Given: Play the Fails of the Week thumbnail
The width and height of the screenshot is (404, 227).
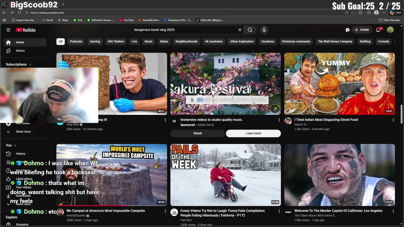Looking at the screenshot, I should click(x=226, y=175).
